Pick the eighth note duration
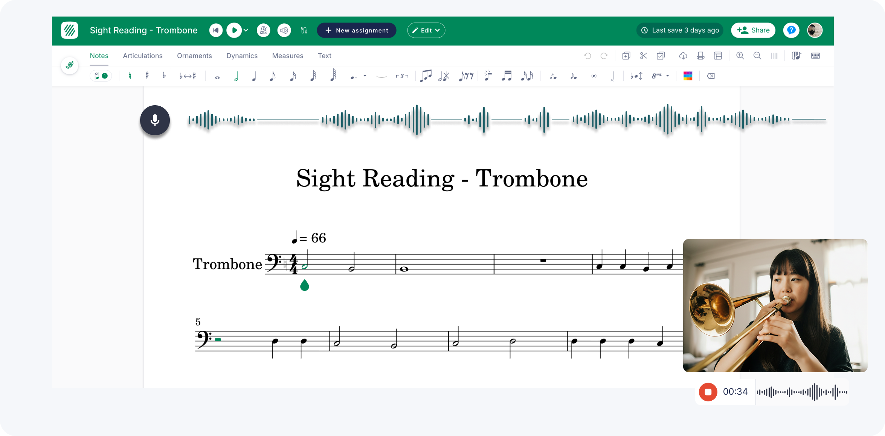885x436 pixels. (x=273, y=76)
